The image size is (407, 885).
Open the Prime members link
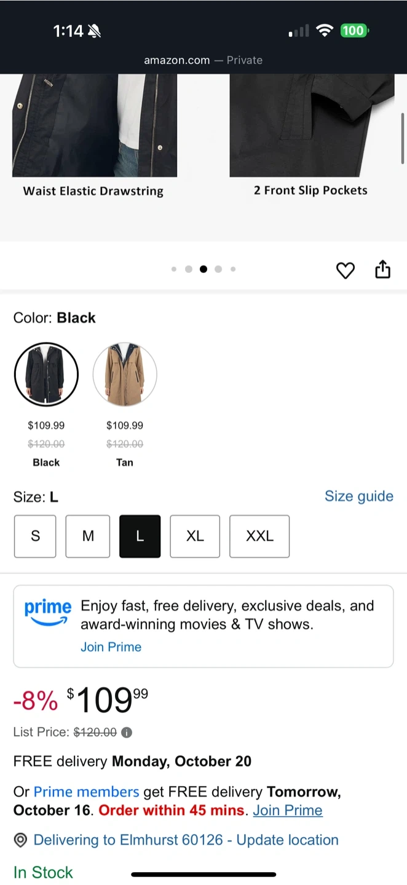[x=86, y=792]
